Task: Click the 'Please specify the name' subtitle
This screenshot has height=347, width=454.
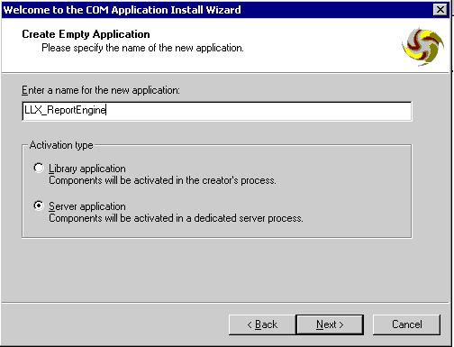Action: click(142, 48)
